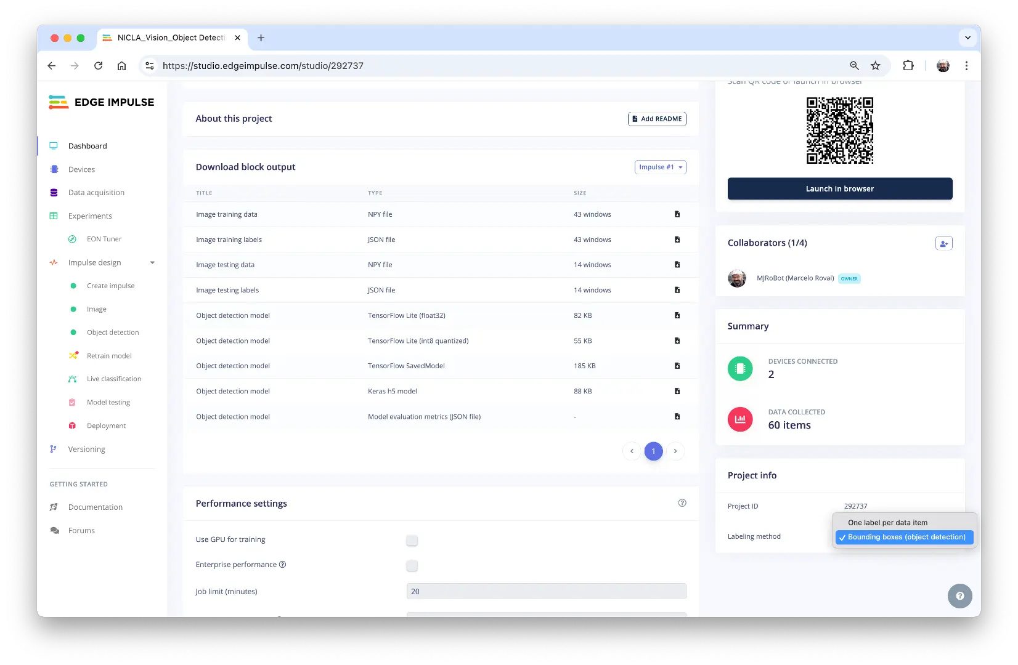Download the Image training data NPY file
The height and width of the screenshot is (665, 1018).
click(x=677, y=214)
